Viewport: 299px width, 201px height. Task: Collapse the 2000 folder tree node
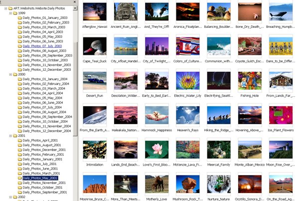click(10, 74)
